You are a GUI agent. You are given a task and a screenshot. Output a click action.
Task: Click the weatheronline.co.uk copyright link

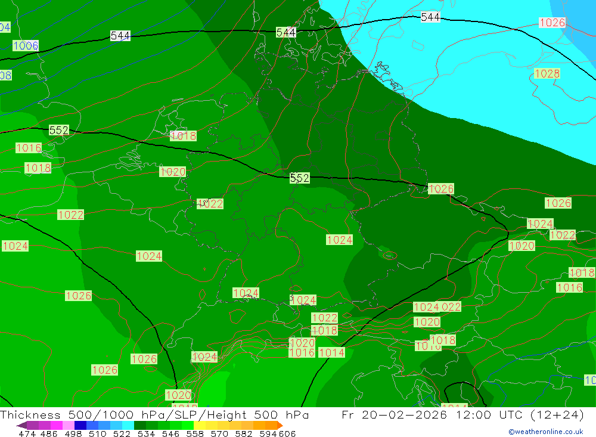pyautogui.click(x=546, y=432)
